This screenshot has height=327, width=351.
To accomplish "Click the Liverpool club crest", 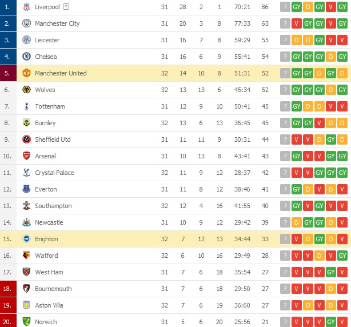I will (26, 7).
